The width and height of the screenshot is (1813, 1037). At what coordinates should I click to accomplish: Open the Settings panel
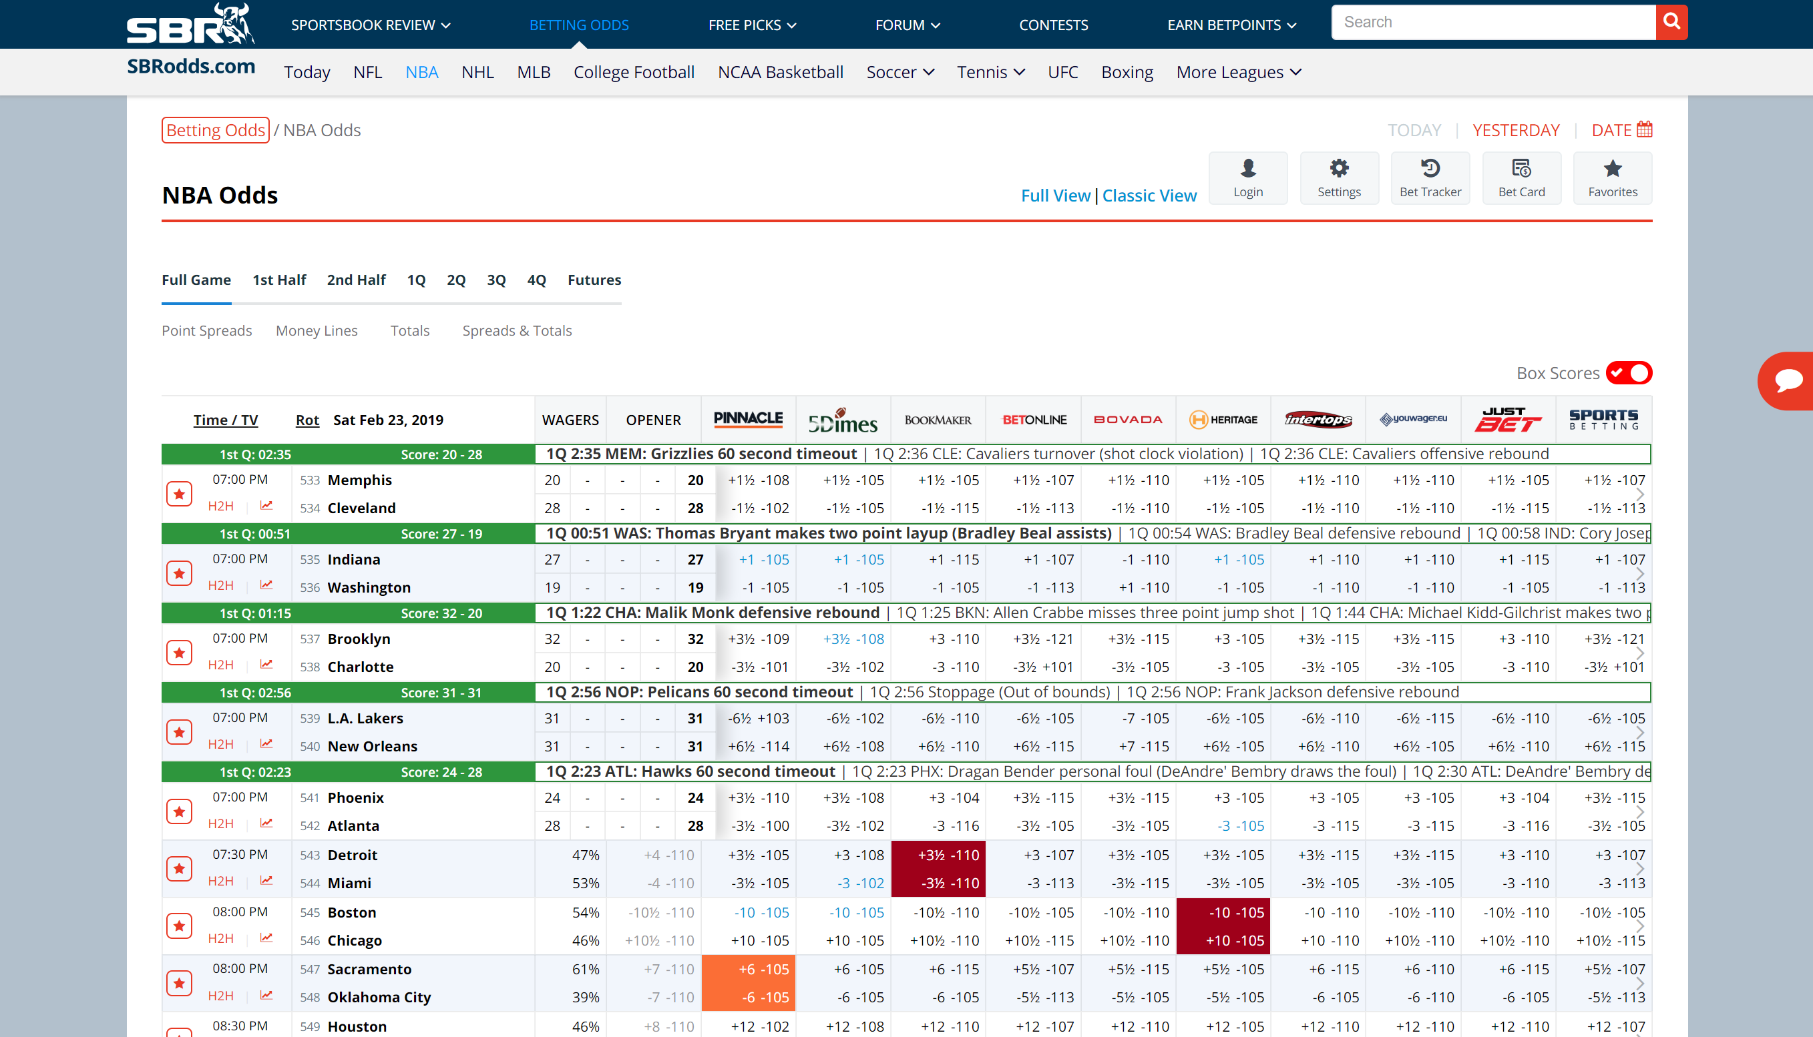pyautogui.click(x=1340, y=177)
